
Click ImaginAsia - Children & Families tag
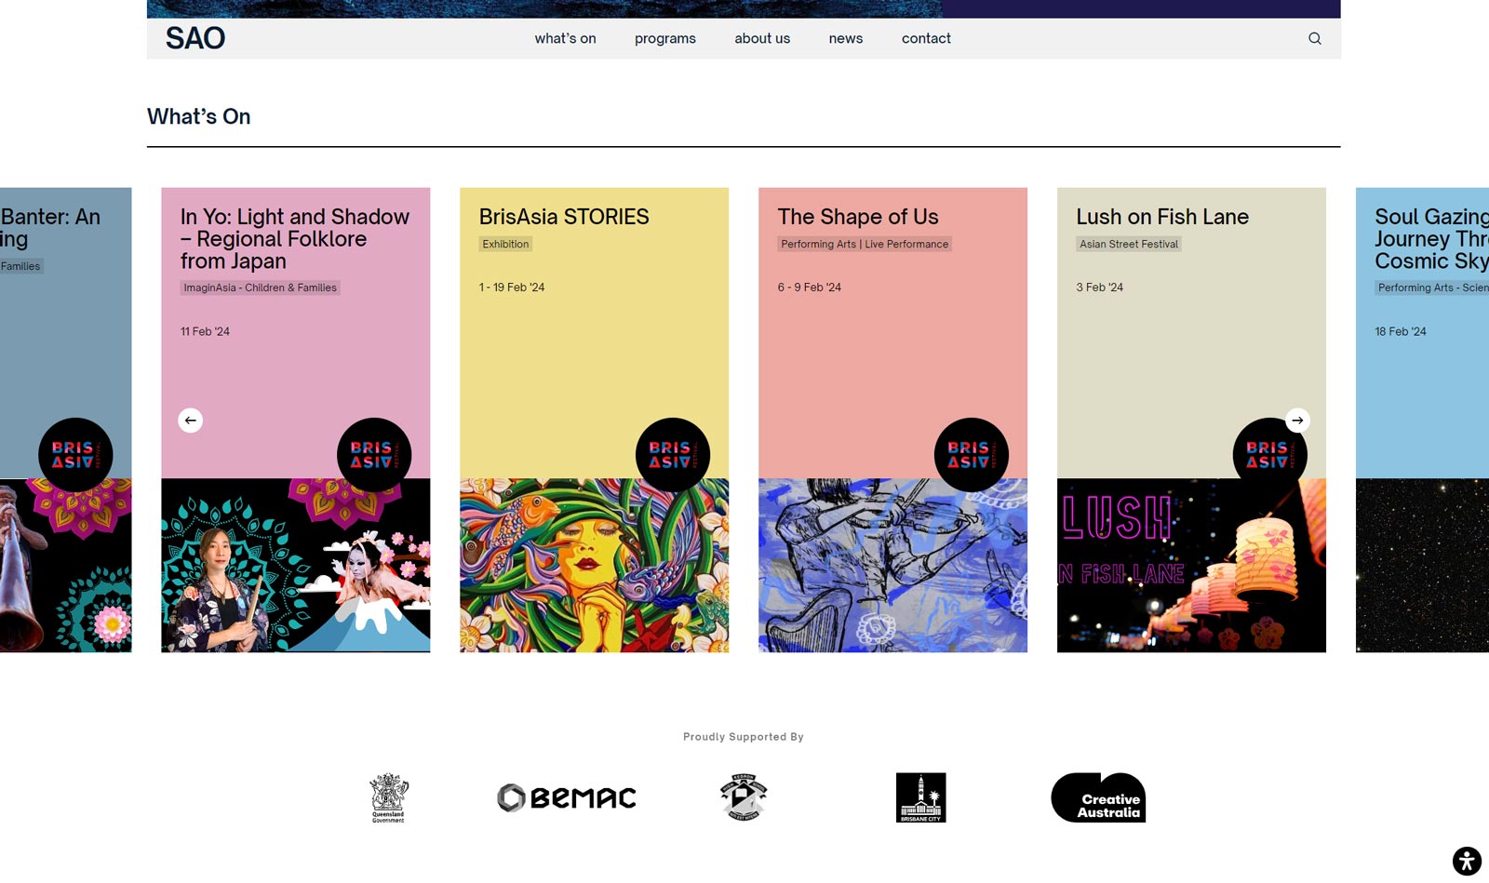pos(261,288)
